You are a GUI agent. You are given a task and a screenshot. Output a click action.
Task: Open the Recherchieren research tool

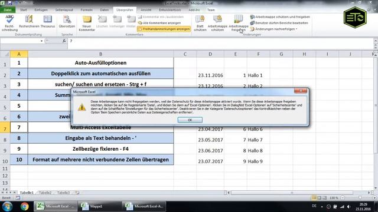(x=29, y=22)
